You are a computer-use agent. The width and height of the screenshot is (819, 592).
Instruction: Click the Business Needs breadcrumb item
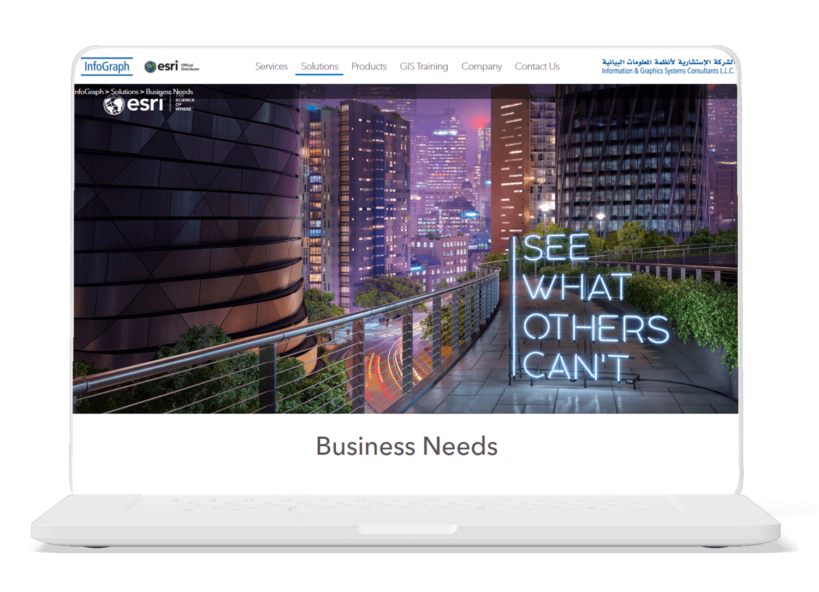(169, 92)
